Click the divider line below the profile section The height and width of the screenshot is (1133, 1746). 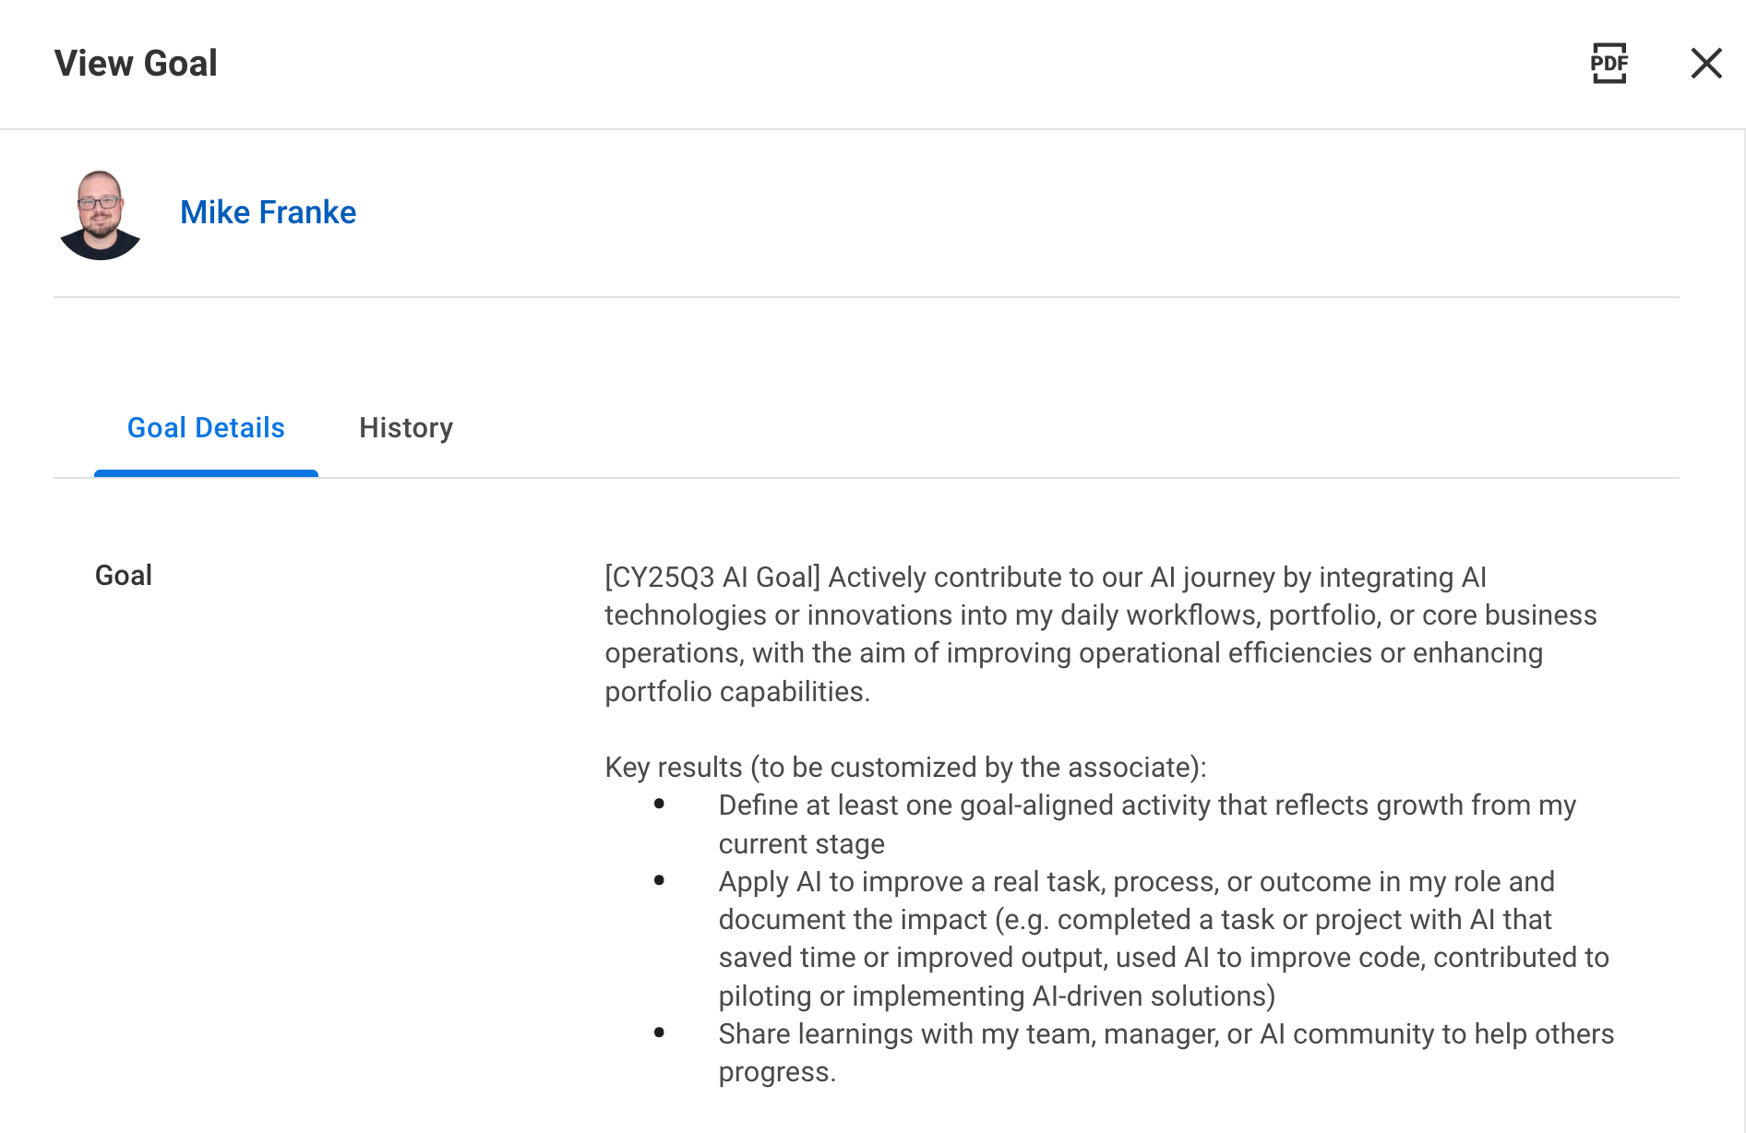coord(867,297)
